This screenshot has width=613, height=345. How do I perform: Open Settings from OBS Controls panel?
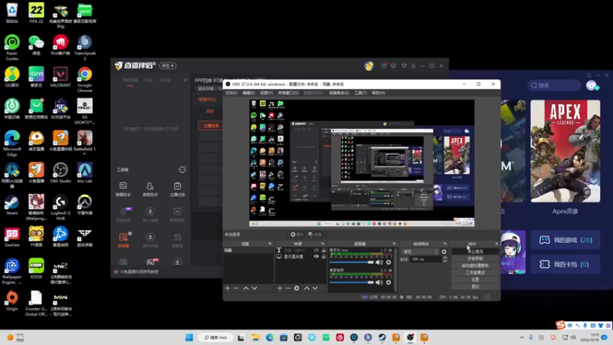click(x=475, y=280)
